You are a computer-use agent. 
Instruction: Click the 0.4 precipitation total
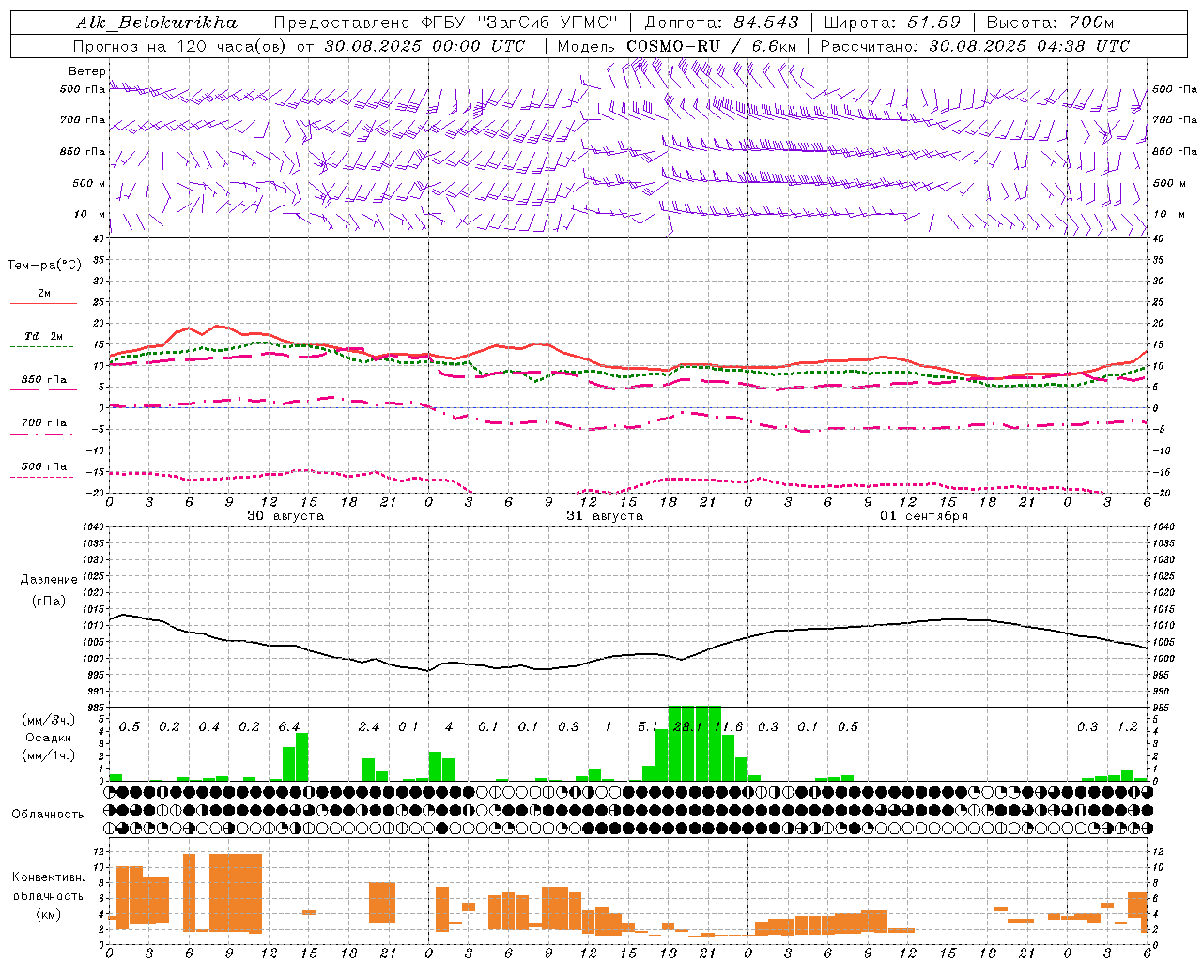[x=208, y=727]
